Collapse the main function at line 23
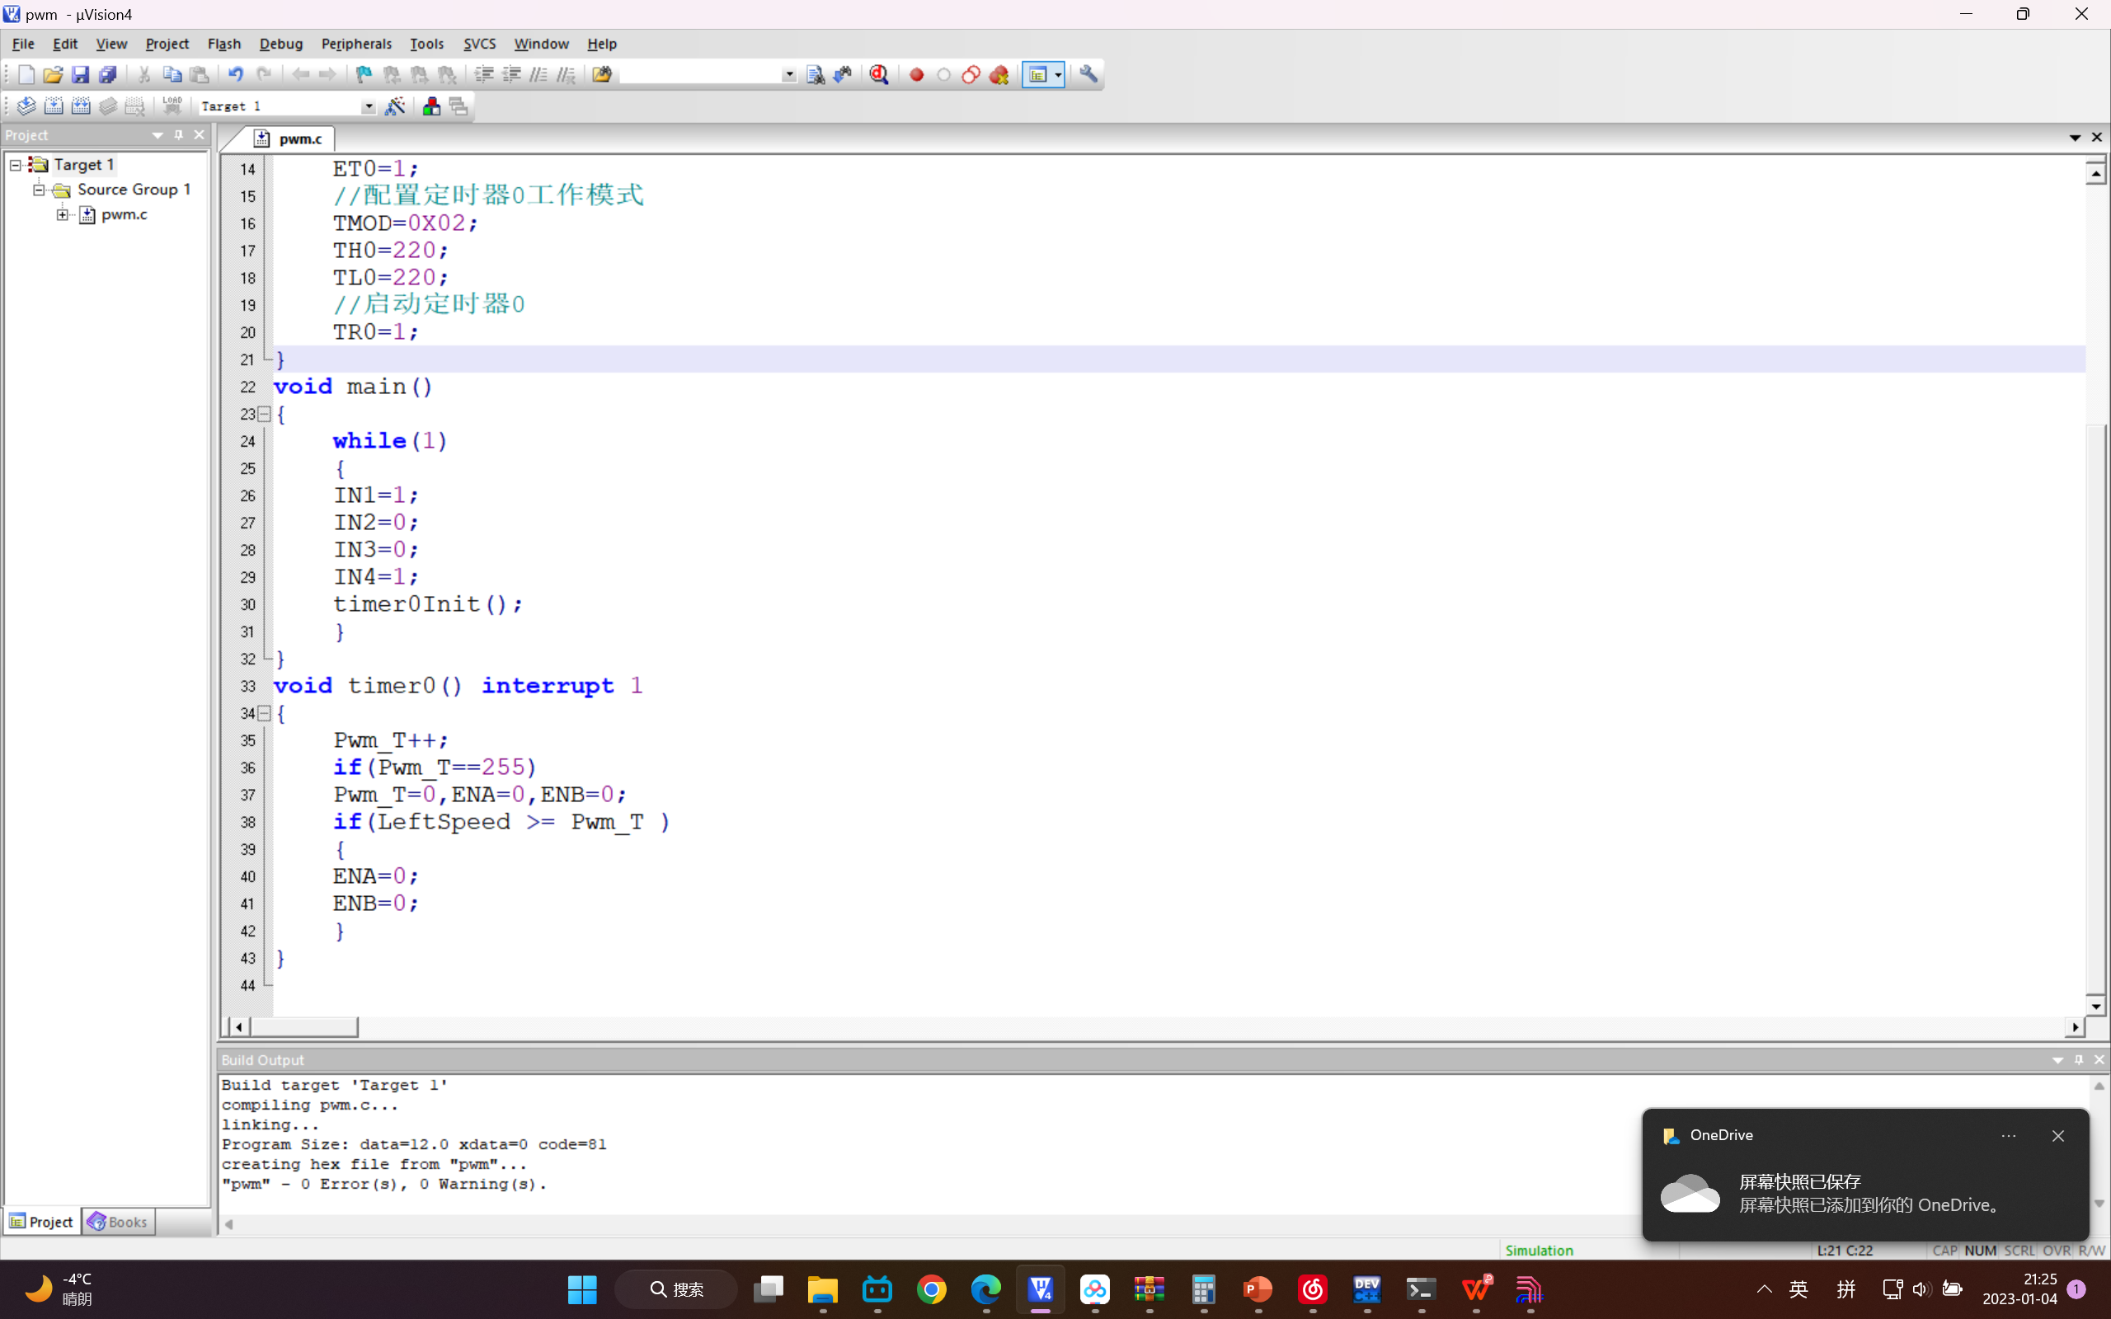This screenshot has width=2111, height=1319. 265,415
